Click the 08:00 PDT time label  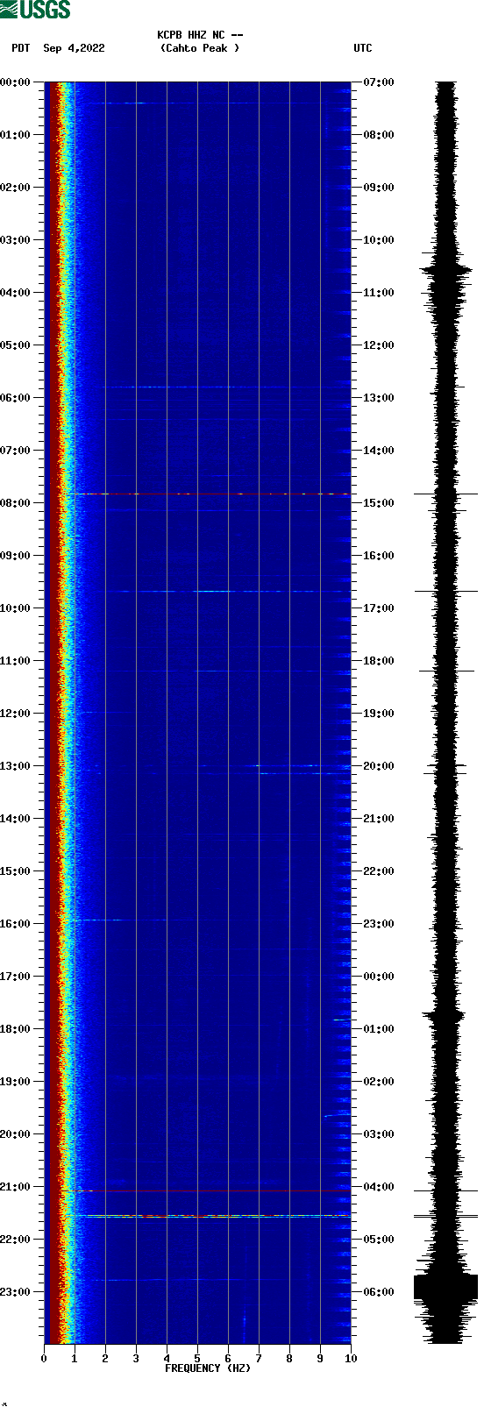[16, 503]
